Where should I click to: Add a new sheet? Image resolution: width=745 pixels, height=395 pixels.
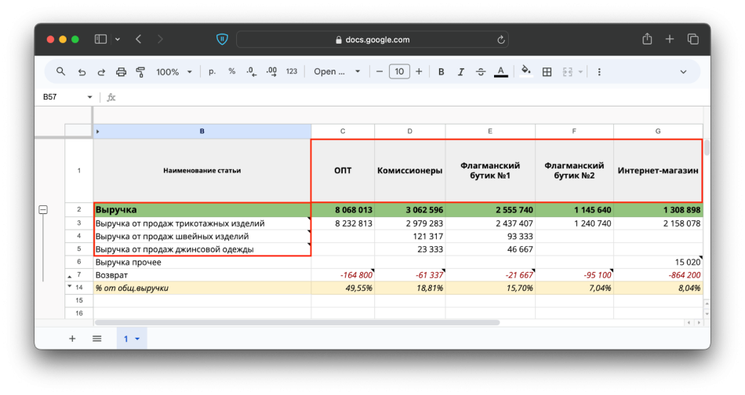pos(72,339)
